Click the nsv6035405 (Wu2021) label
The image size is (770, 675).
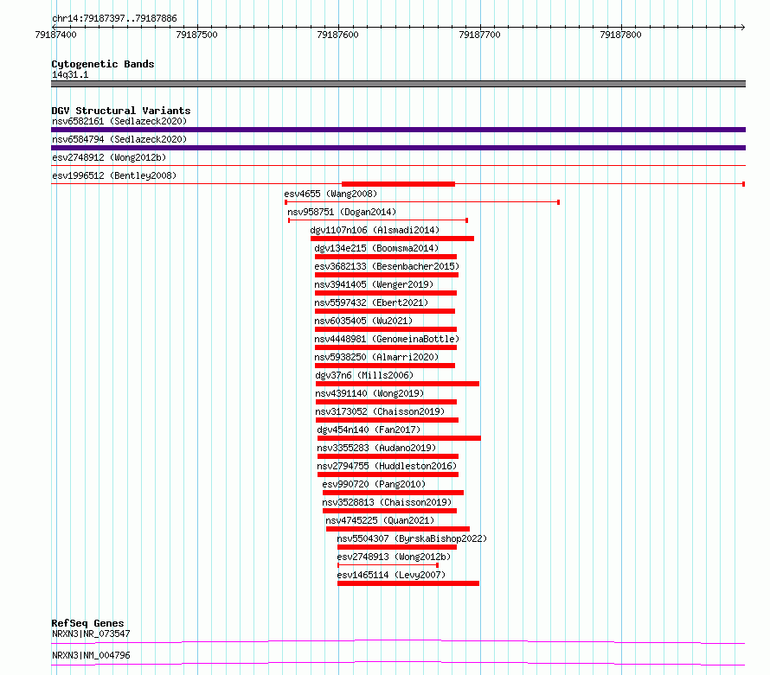coord(363,321)
